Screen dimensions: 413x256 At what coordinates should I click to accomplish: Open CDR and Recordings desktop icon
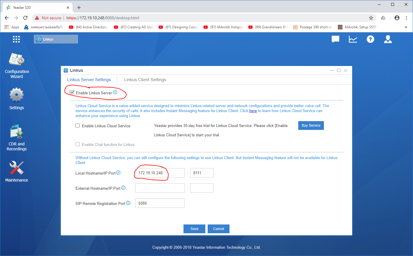(17, 138)
